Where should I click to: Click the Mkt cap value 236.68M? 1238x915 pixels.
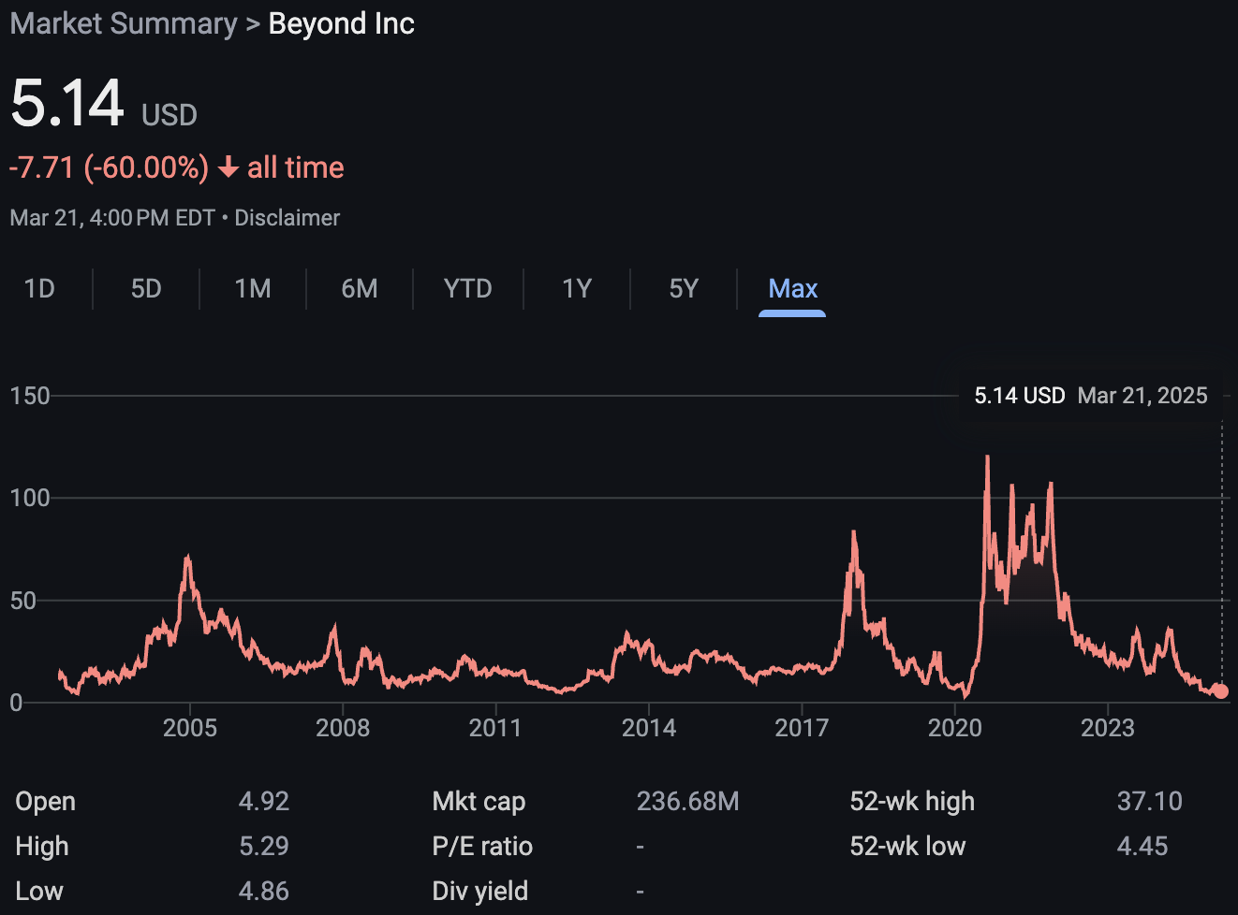pyautogui.click(x=688, y=801)
